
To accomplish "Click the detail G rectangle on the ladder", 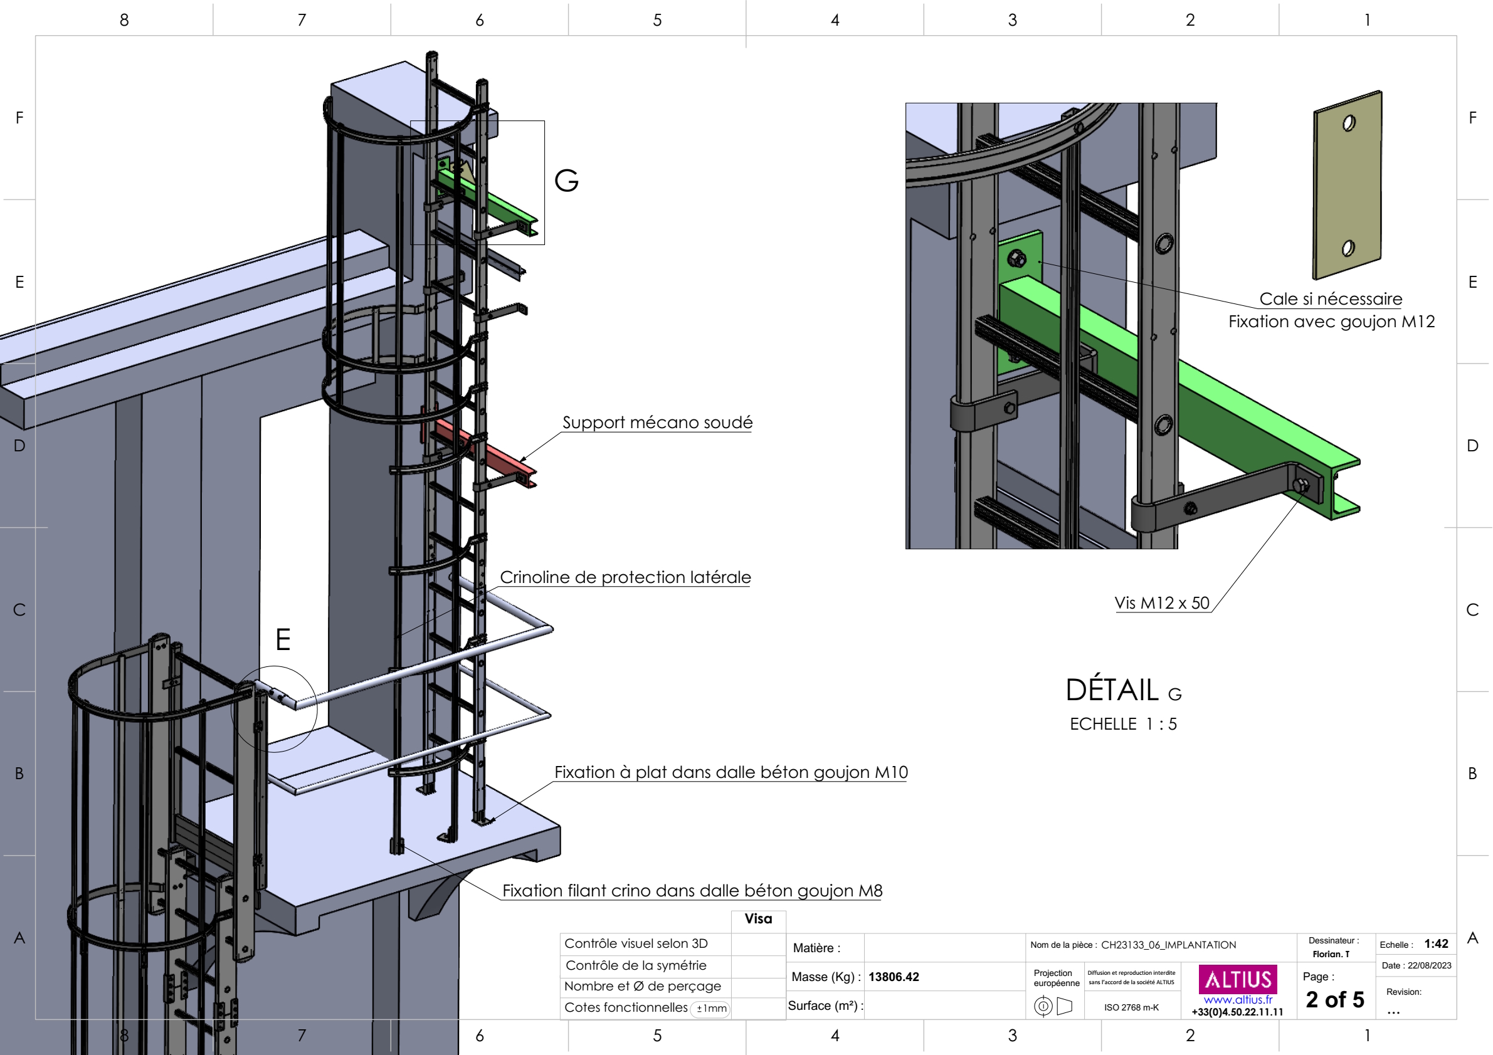I will point(477,182).
